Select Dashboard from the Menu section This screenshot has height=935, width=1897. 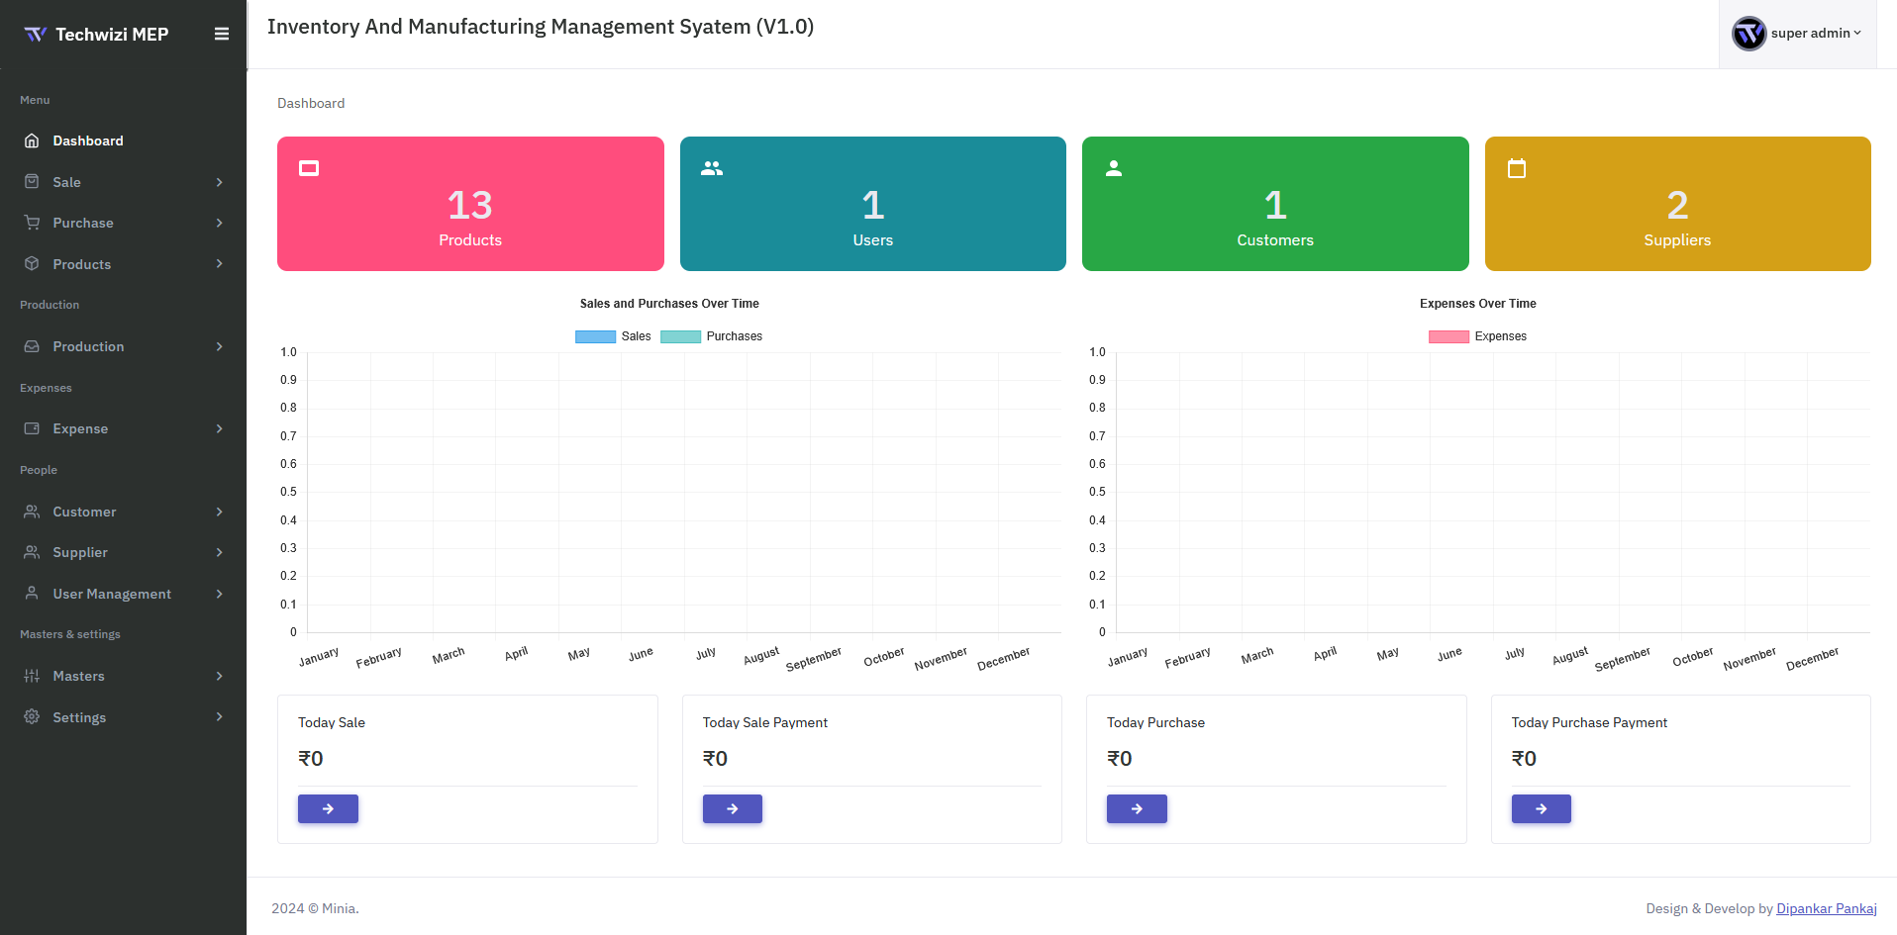coord(88,140)
